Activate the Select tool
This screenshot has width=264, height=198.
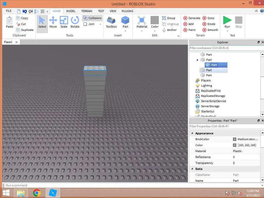(42, 24)
